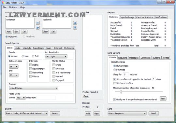176x123 pixels.
Task: Open the Captcha Statistics tab
Action: [x=145, y=17]
